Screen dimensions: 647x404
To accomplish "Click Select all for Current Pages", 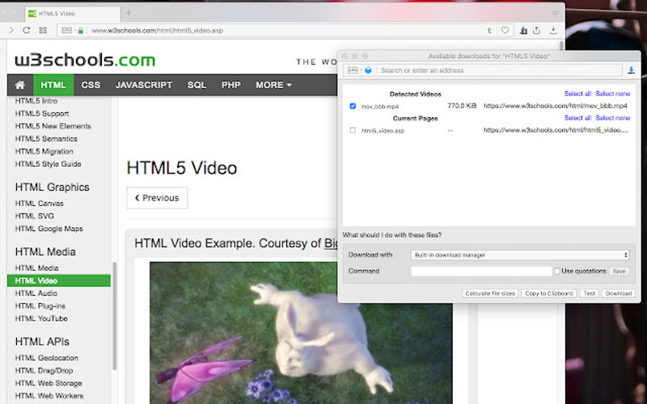I will pos(577,118).
